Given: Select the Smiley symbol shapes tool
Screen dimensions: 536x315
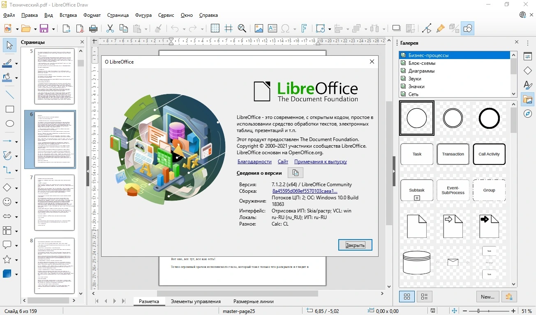Looking at the screenshot, I should pos(7,202).
